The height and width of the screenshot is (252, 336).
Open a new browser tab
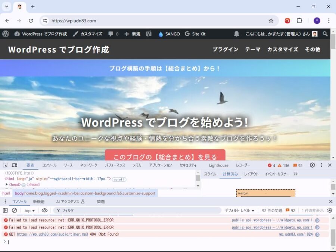pyautogui.click(x=33, y=6)
